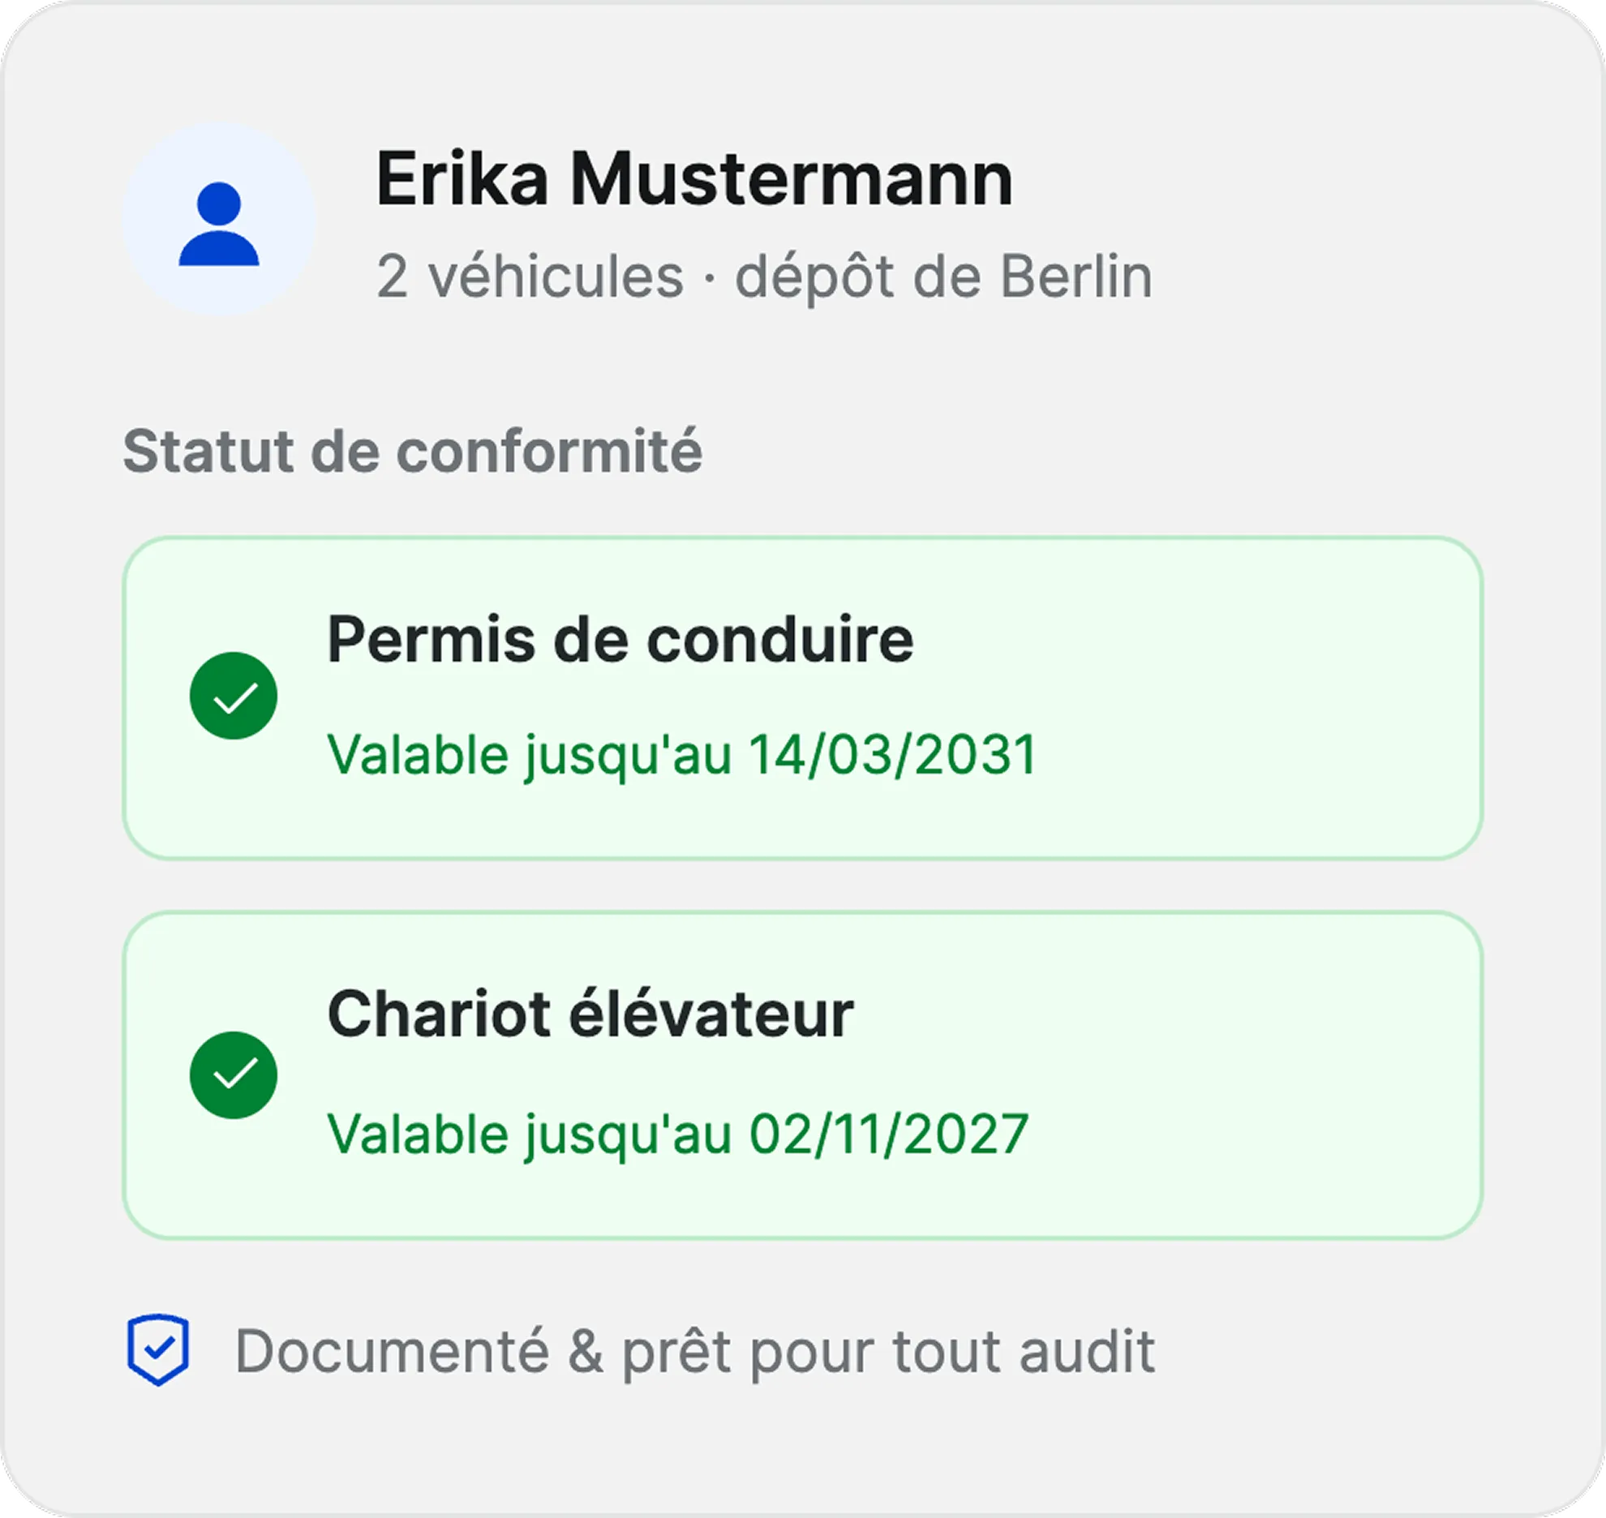Click 'Valable jusqu'au 02/11/2027' validity text

(678, 1134)
